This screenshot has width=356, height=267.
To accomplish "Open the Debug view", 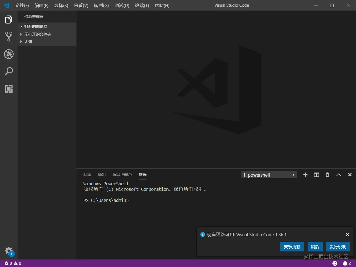I will 9,54.
